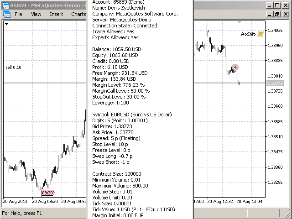Viewport: 292px width, 219px height.
Task: Click the 20 Aug 13:04 time axis label
Action: coord(249,202)
